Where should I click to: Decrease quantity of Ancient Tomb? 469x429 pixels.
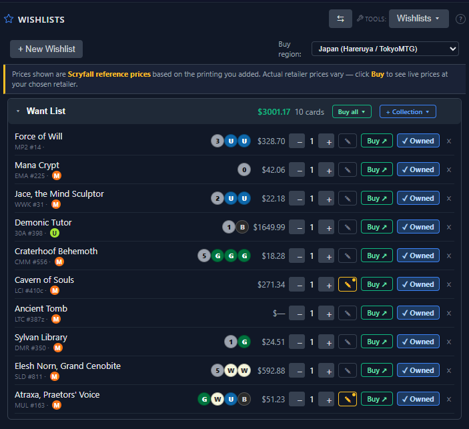297,314
